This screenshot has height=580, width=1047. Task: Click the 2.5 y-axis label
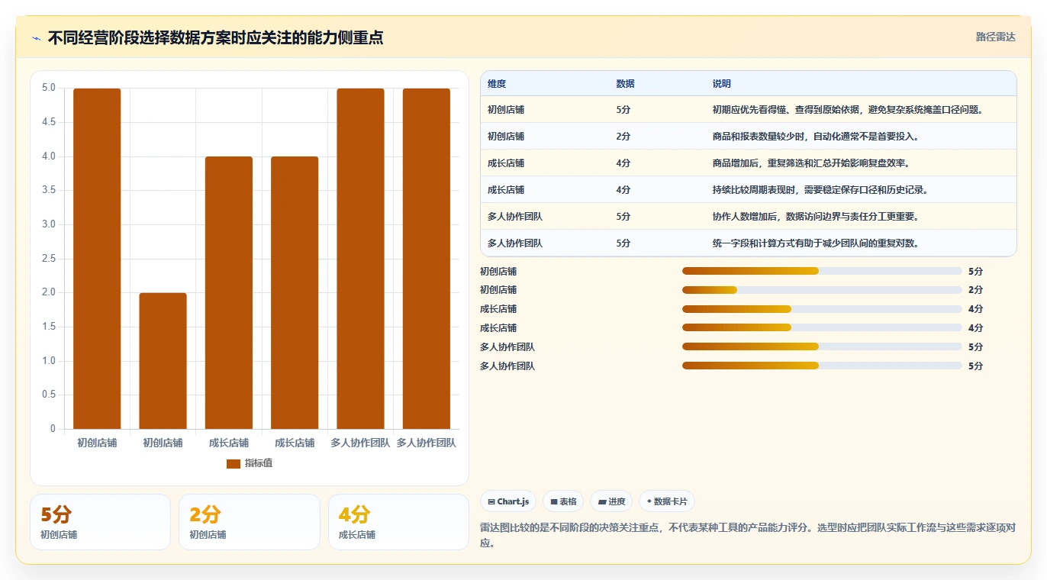[x=48, y=258]
